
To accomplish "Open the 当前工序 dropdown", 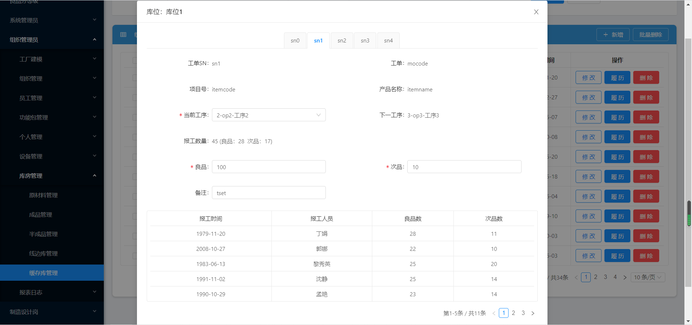I will click(269, 115).
